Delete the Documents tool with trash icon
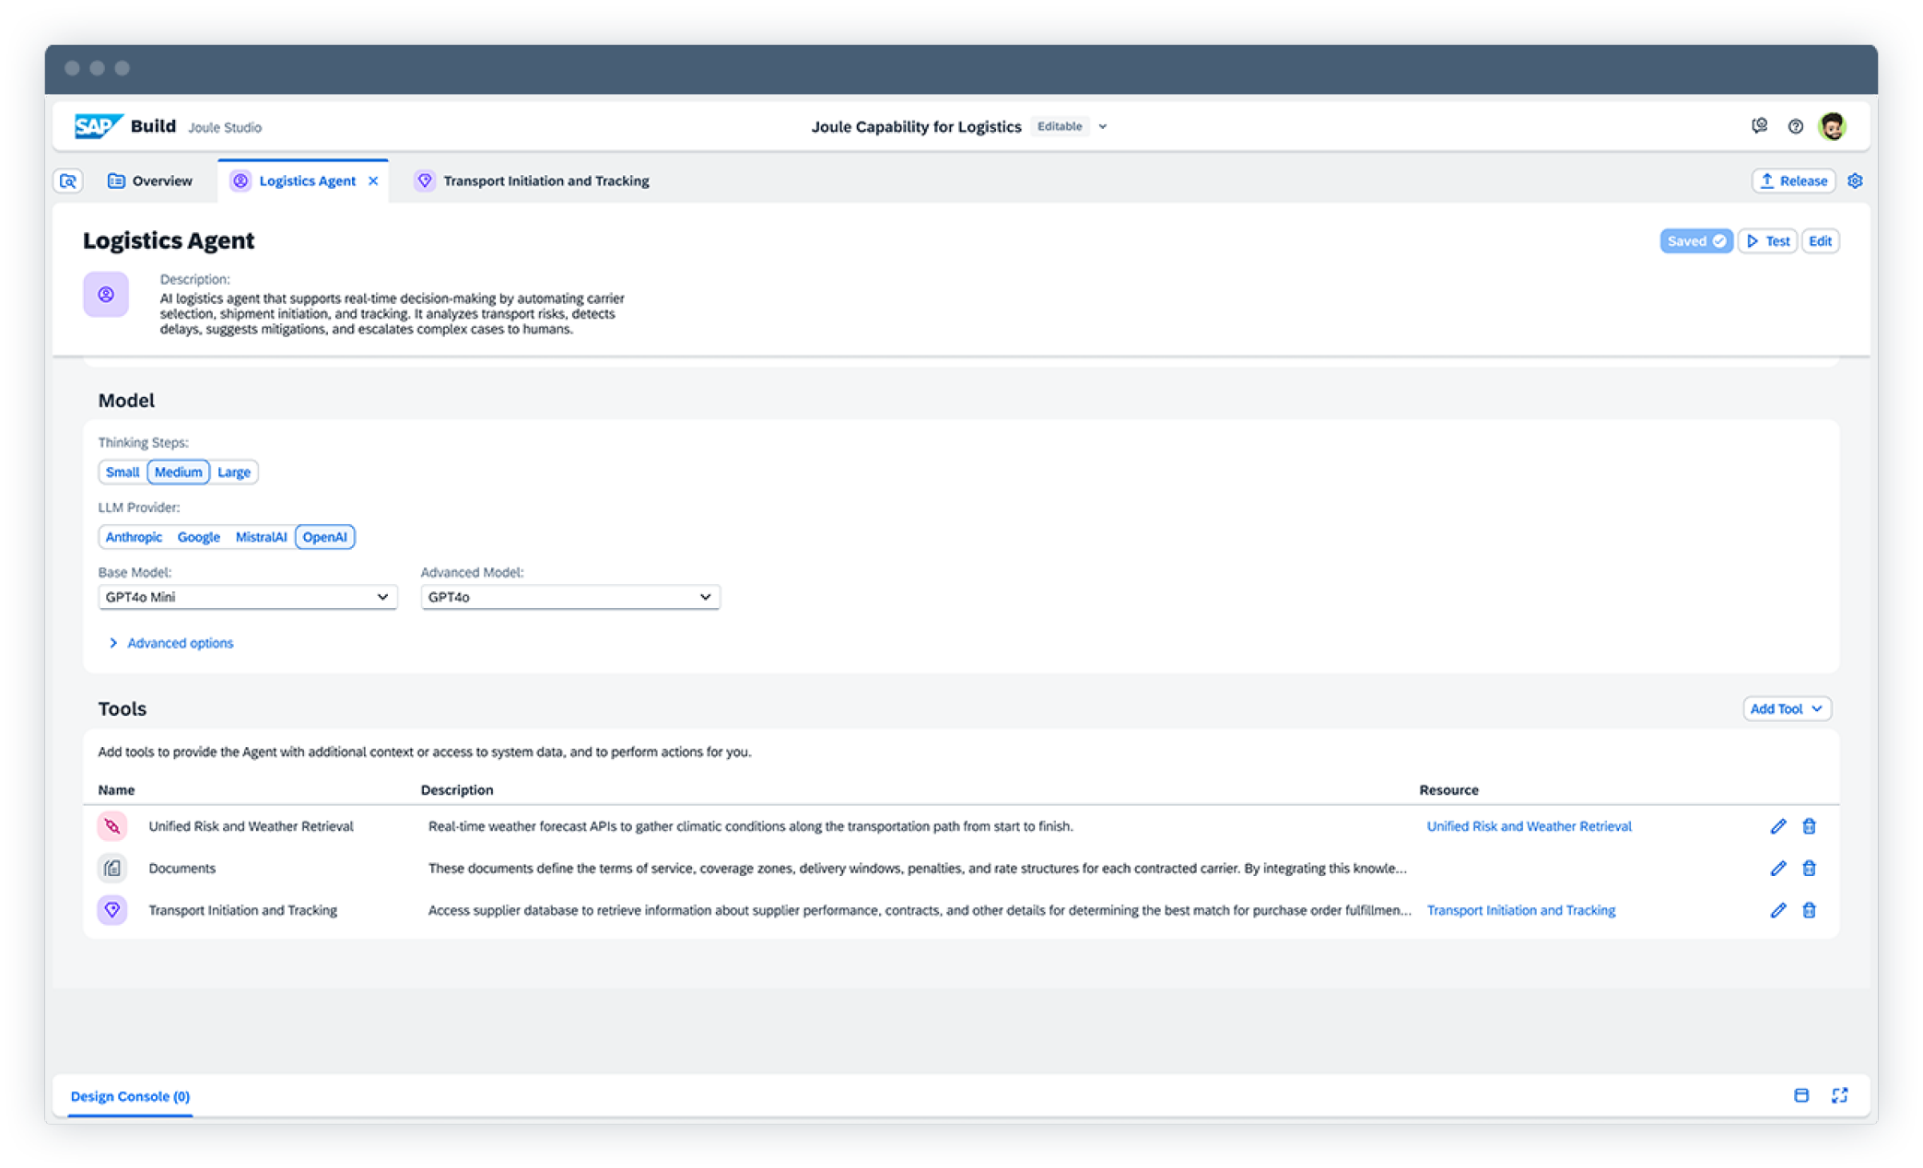The image size is (1923, 1168). [1809, 869]
